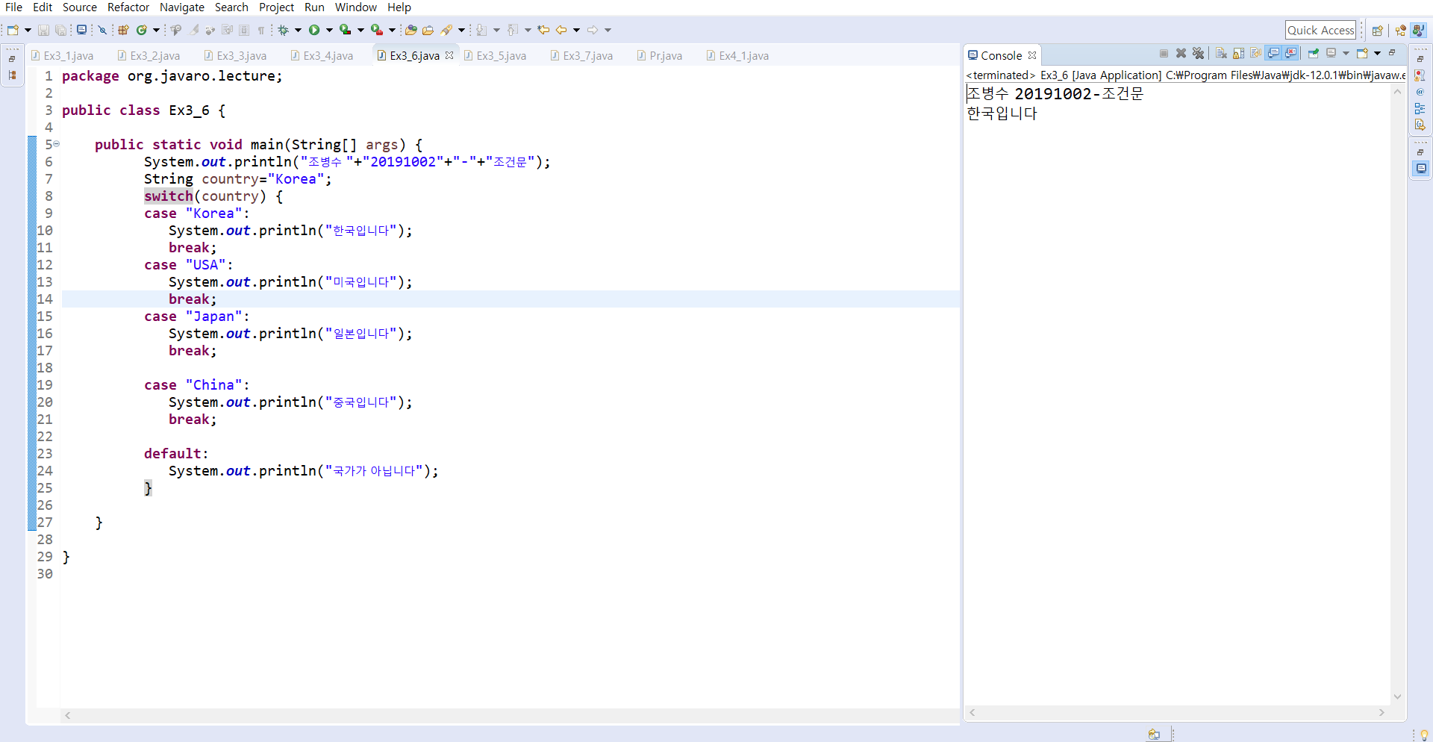Click Remove All Terminated Launches icon
The image size is (1433, 742).
pos(1199,53)
